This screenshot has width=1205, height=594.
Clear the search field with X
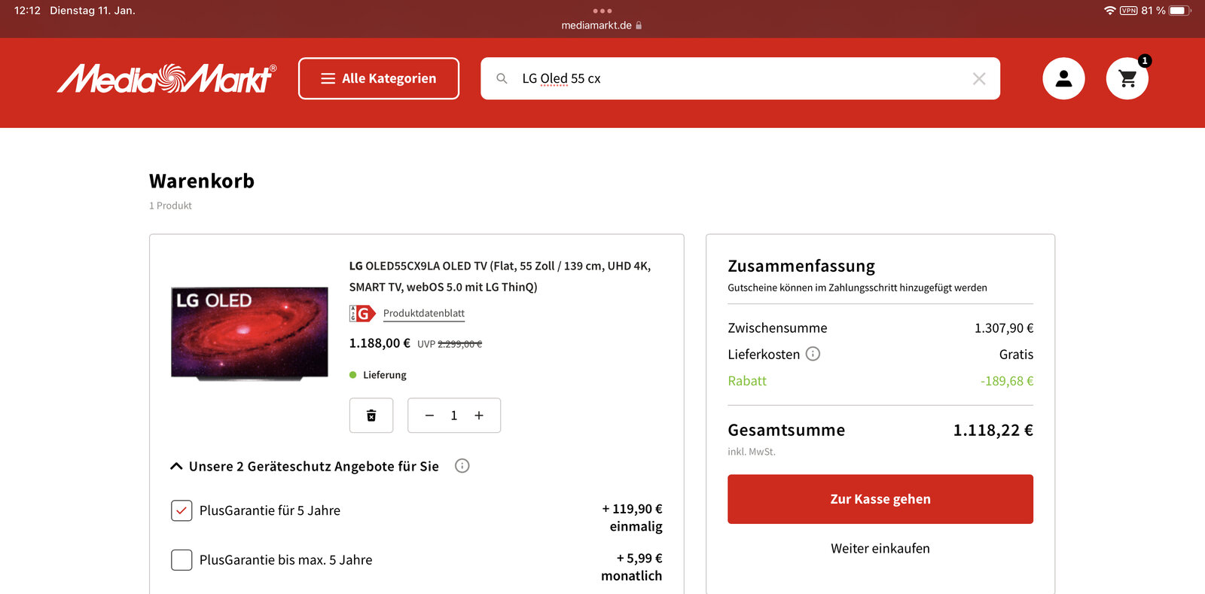click(979, 78)
